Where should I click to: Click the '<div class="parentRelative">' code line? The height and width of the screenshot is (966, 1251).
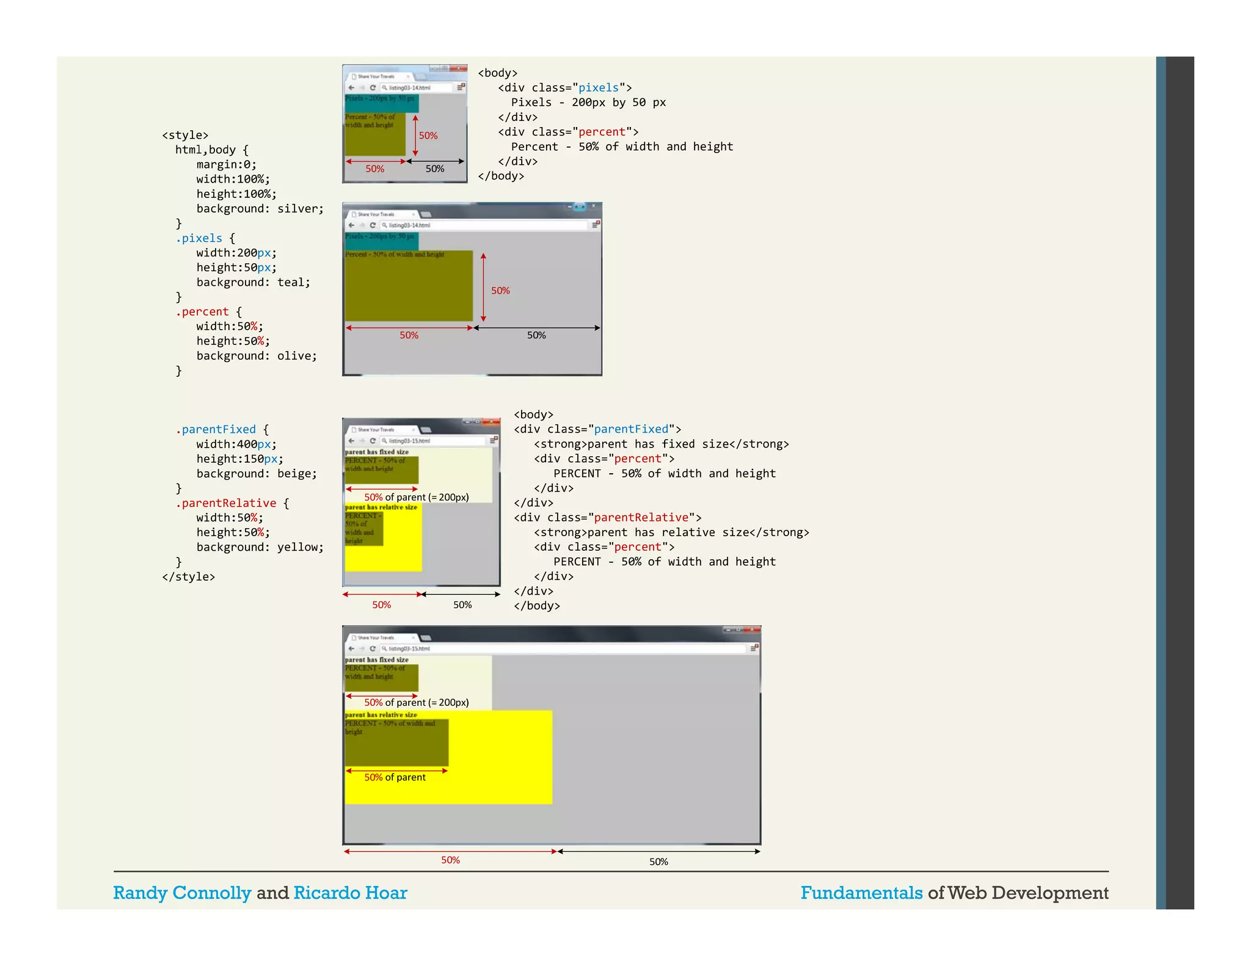[608, 518]
